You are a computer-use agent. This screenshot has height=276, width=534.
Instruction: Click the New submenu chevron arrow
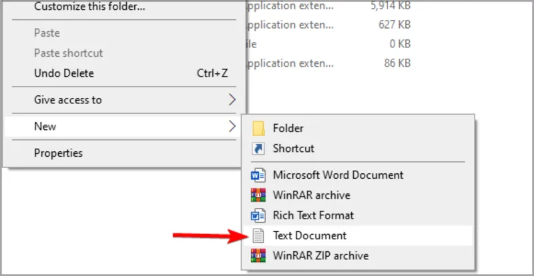pos(232,126)
